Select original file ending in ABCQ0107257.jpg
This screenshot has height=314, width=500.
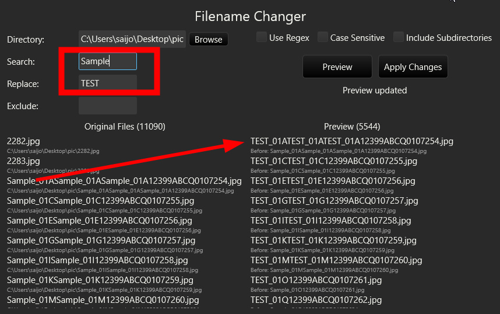click(x=101, y=240)
